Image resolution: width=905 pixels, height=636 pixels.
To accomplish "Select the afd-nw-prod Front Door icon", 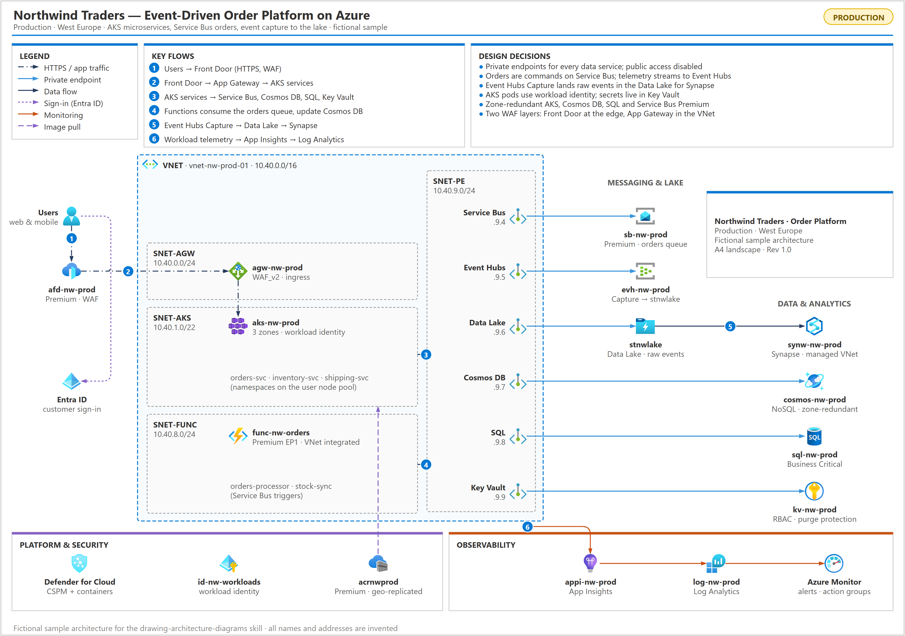I will 71,271.
